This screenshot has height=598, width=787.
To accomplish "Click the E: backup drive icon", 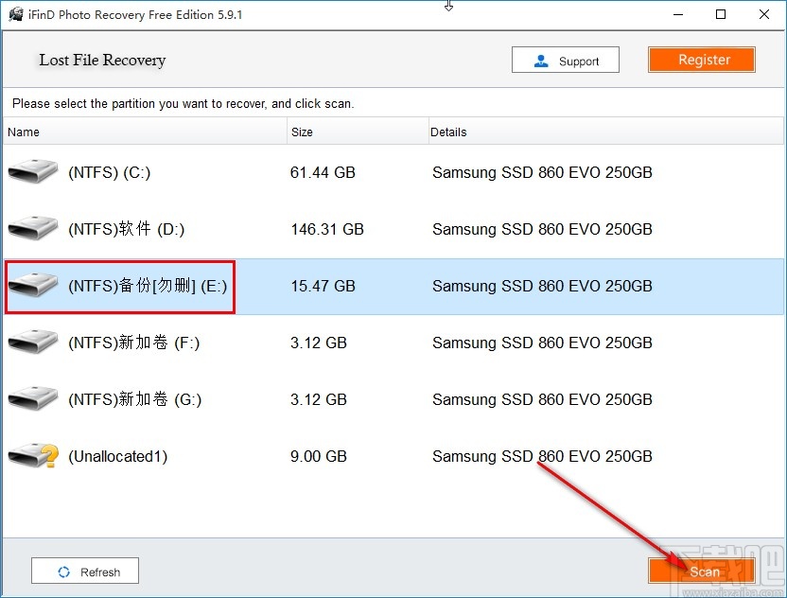I will pyautogui.click(x=32, y=285).
